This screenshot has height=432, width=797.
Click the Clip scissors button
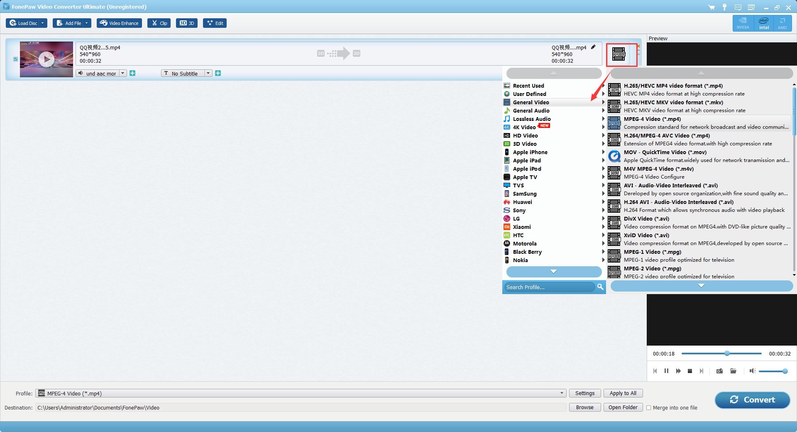click(159, 23)
